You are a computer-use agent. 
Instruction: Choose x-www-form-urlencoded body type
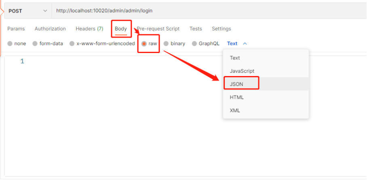(x=72, y=44)
